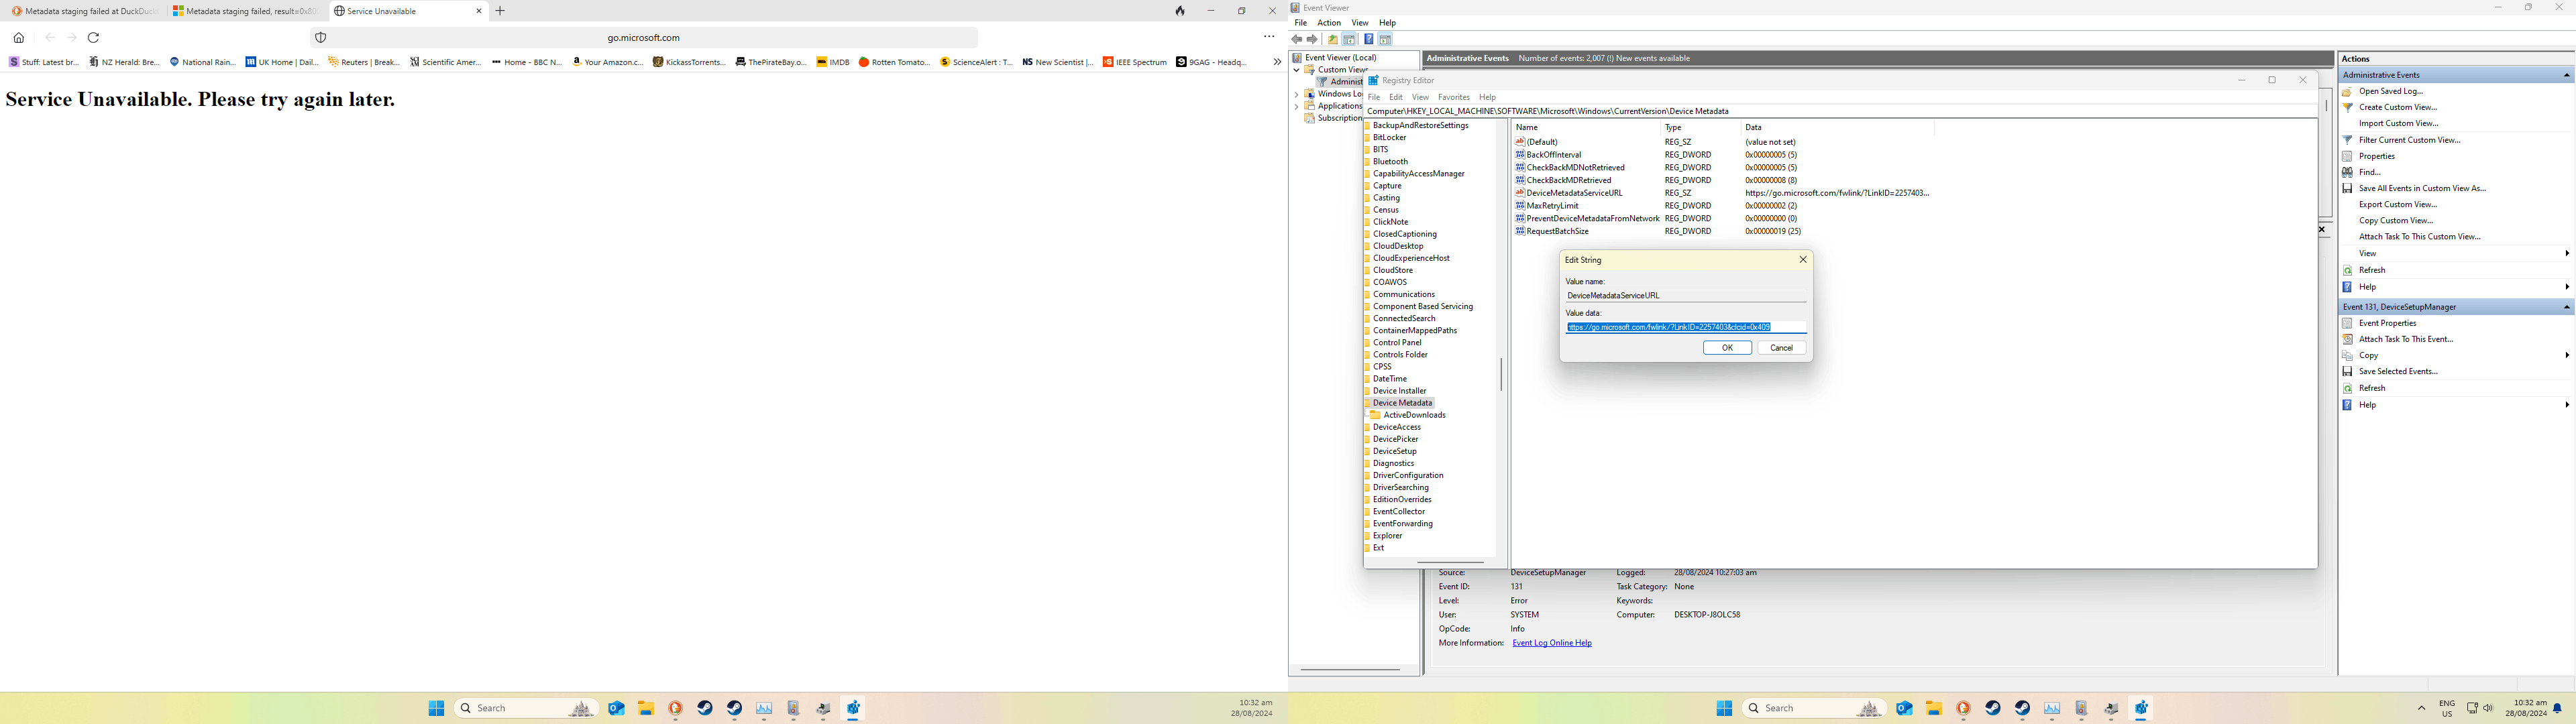
Task: Open the Event Log Online Help link
Action: tap(1552, 643)
